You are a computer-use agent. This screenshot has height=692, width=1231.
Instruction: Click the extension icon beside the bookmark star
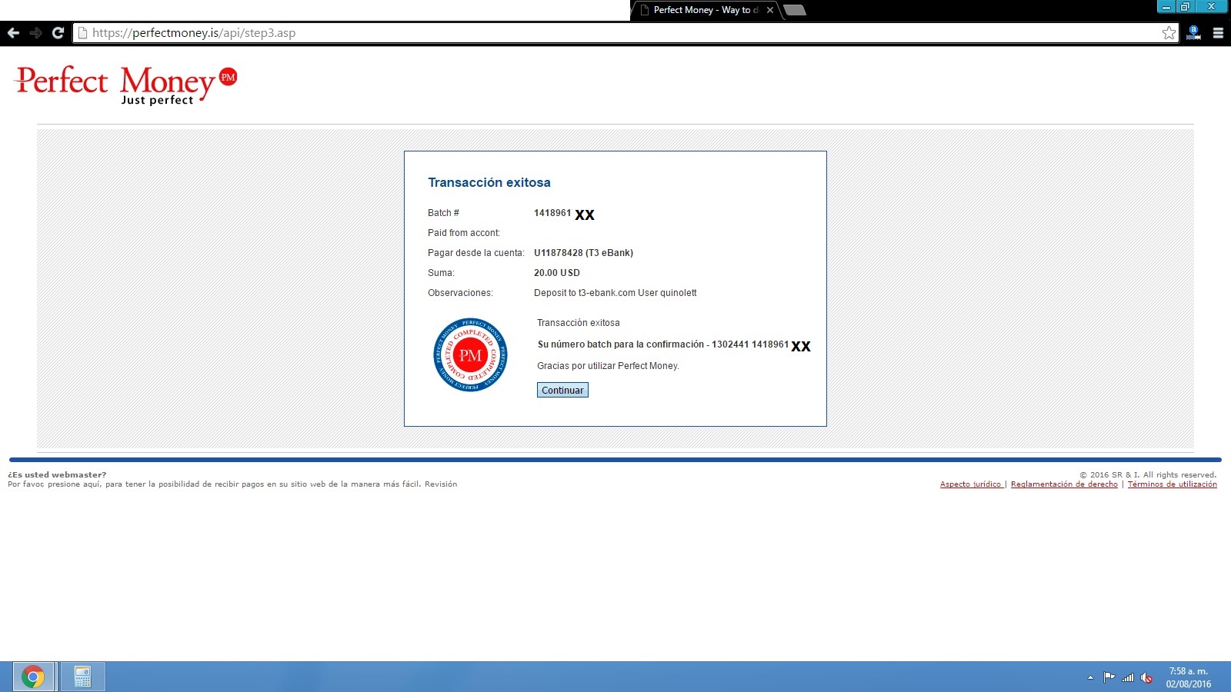tap(1193, 33)
